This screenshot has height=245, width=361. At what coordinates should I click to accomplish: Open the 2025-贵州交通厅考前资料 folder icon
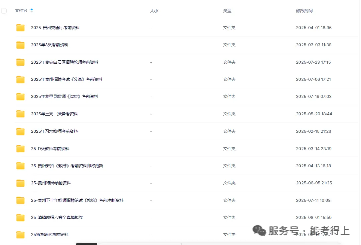click(20, 27)
